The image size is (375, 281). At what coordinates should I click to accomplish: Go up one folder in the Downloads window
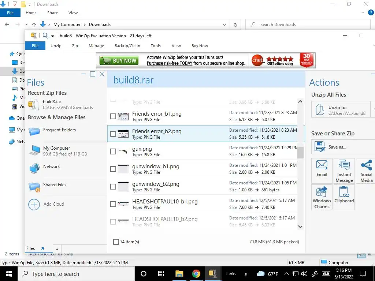34,25
